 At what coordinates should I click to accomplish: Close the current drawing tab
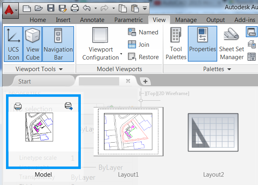point(128,81)
